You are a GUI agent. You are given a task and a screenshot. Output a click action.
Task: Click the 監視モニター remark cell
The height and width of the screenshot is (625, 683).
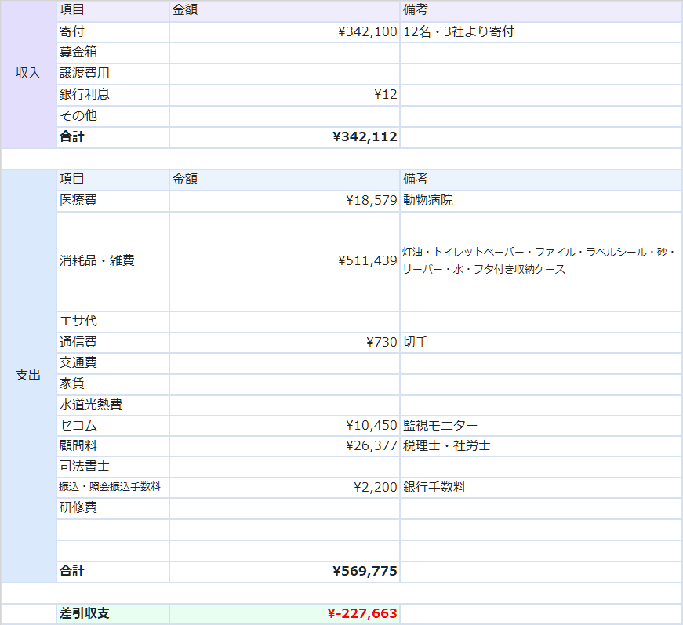(440, 426)
